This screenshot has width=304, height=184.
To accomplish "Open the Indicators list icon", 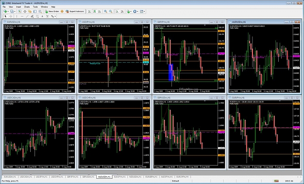I will (128, 12).
